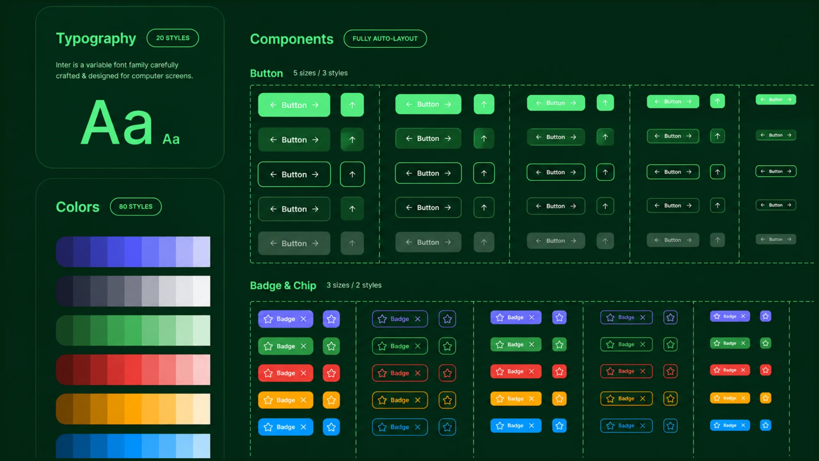Click the large filled purple star icon chip
This screenshot has width=819, height=461.
(x=331, y=319)
